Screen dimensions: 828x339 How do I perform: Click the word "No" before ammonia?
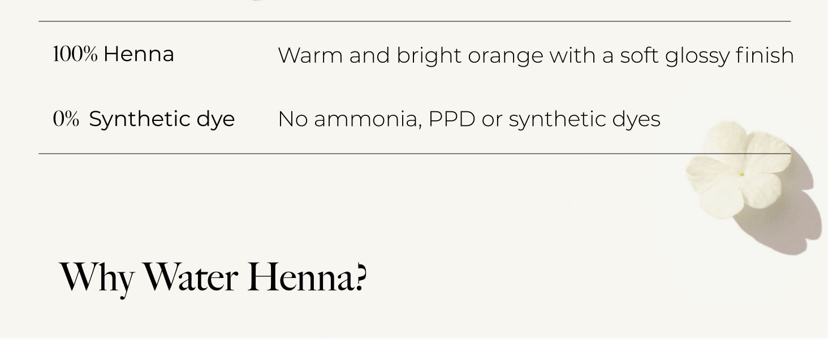(292, 119)
